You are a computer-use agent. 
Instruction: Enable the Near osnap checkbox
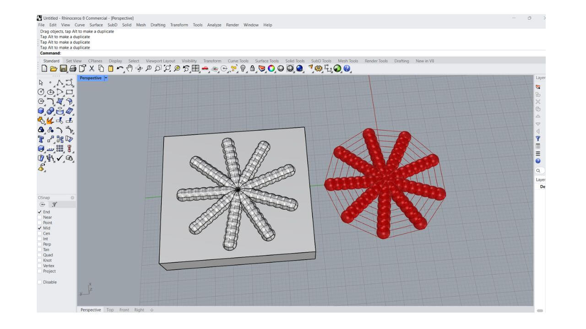(39, 218)
